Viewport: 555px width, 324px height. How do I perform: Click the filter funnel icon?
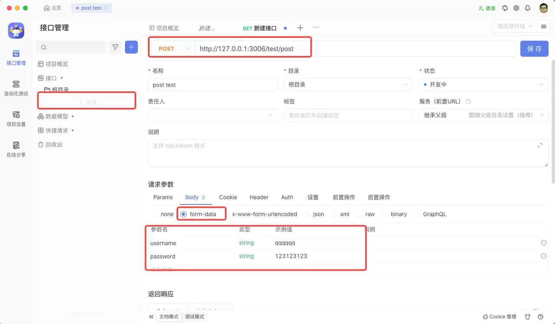[115, 47]
